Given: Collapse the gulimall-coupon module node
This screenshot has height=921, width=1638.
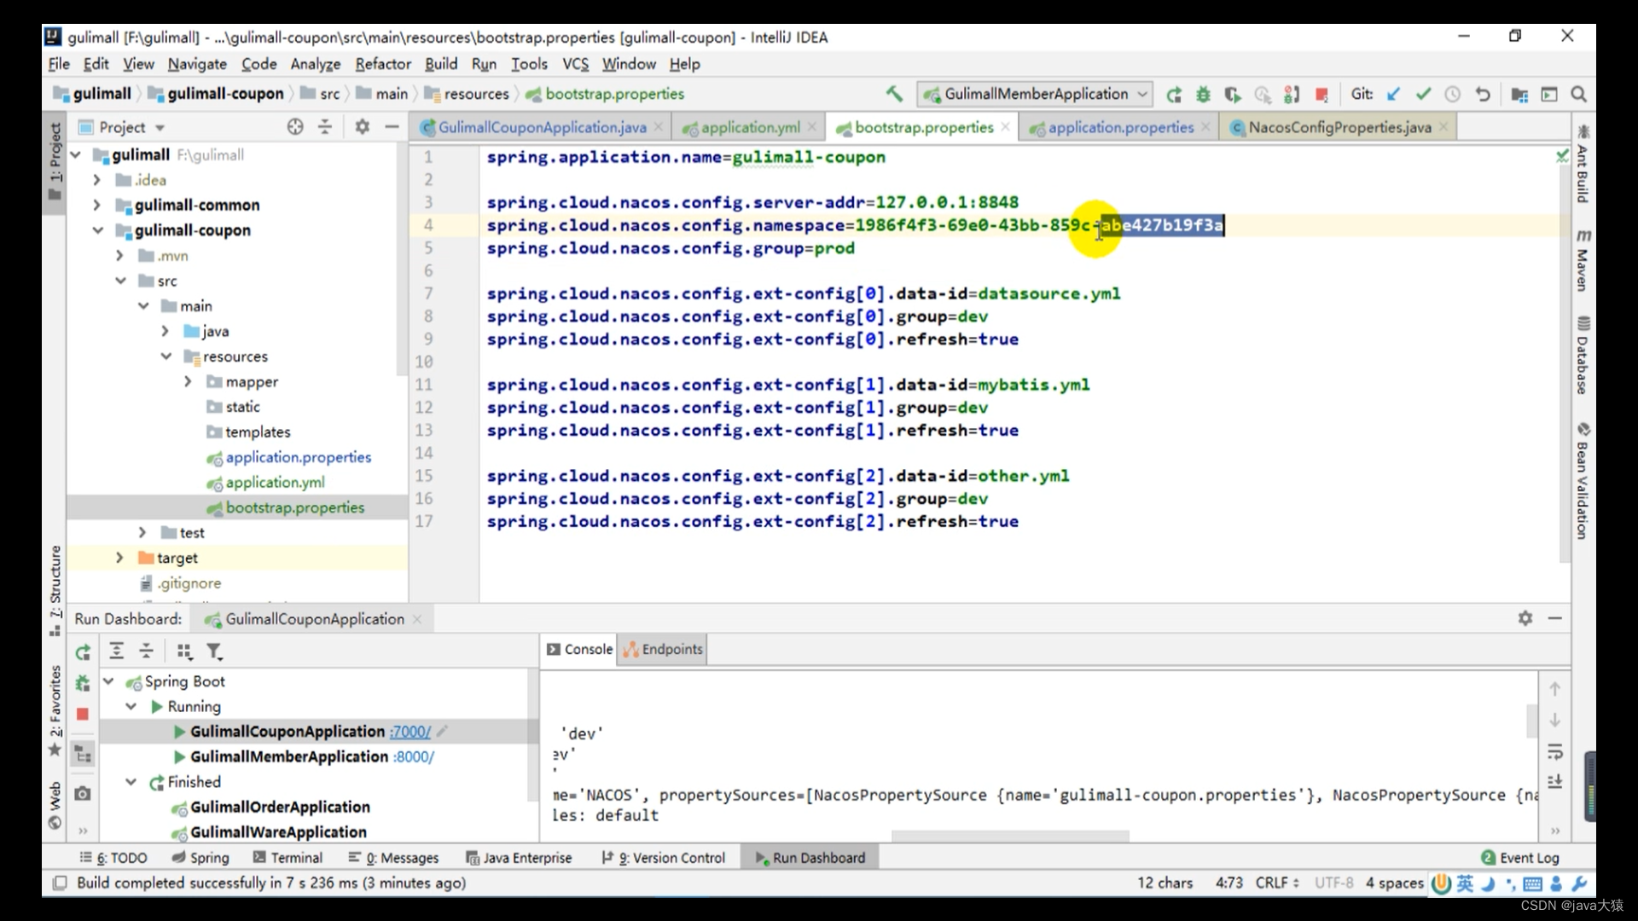Looking at the screenshot, I should click(x=97, y=230).
